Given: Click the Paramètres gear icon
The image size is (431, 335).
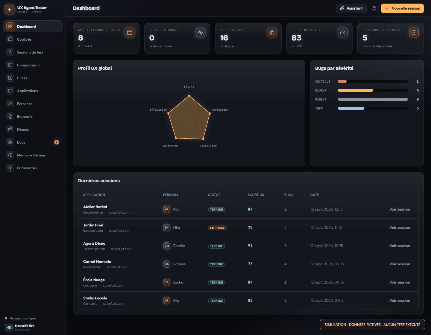Looking at the screenshot, I should point(10,168).
